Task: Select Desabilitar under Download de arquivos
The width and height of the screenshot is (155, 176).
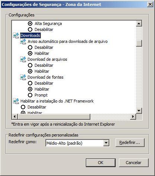Action: [30, 65]
